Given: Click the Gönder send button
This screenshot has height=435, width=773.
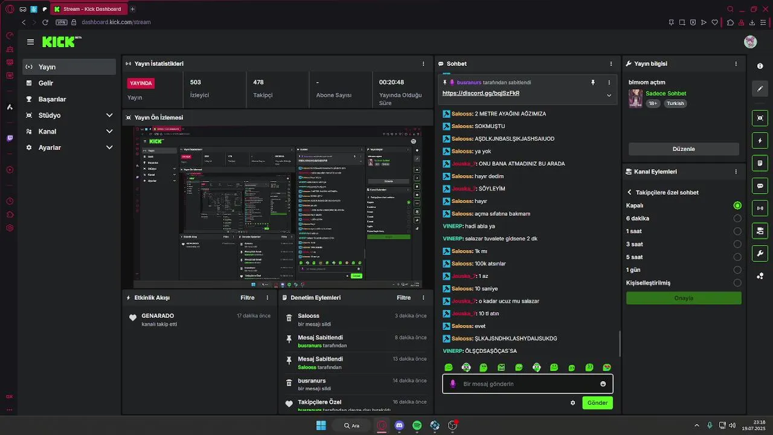Looking at the screenshot, I should pos(597,403).
